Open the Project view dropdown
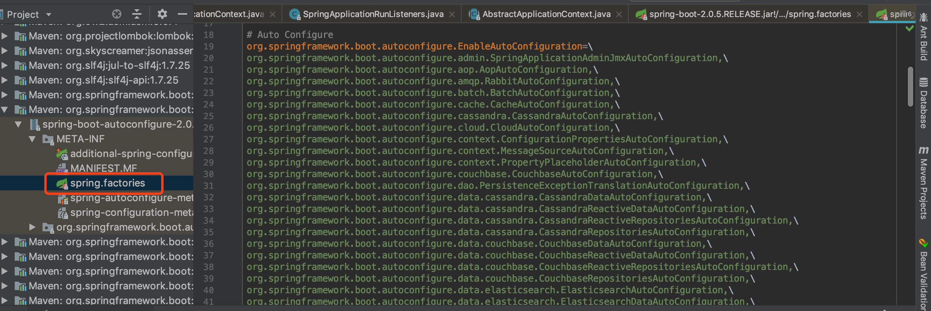 [x=49, y=15]
